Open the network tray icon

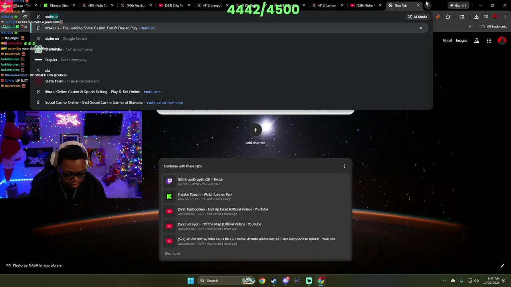[470, 281]
